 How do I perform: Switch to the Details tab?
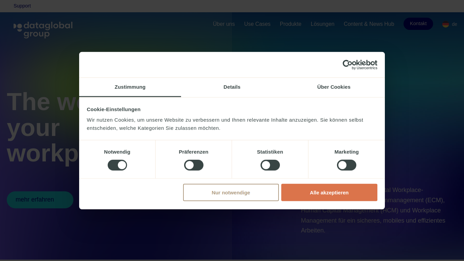coord(232,87)
